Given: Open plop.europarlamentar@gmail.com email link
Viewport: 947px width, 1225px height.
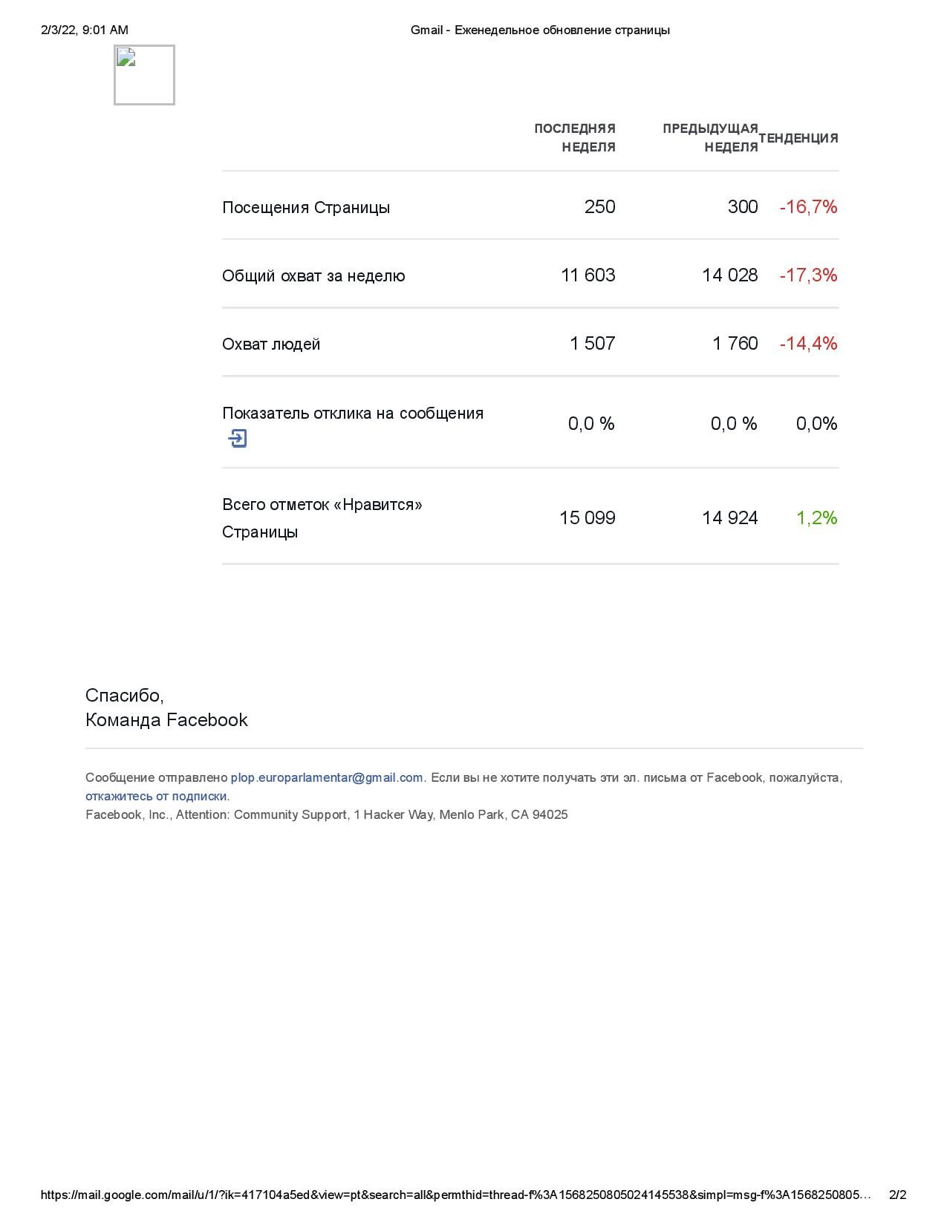Looking at the screenshot, I should [x=327, y=777].
